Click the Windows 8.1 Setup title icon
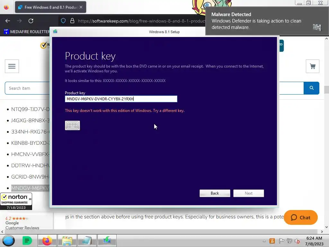 coord(55,31)
